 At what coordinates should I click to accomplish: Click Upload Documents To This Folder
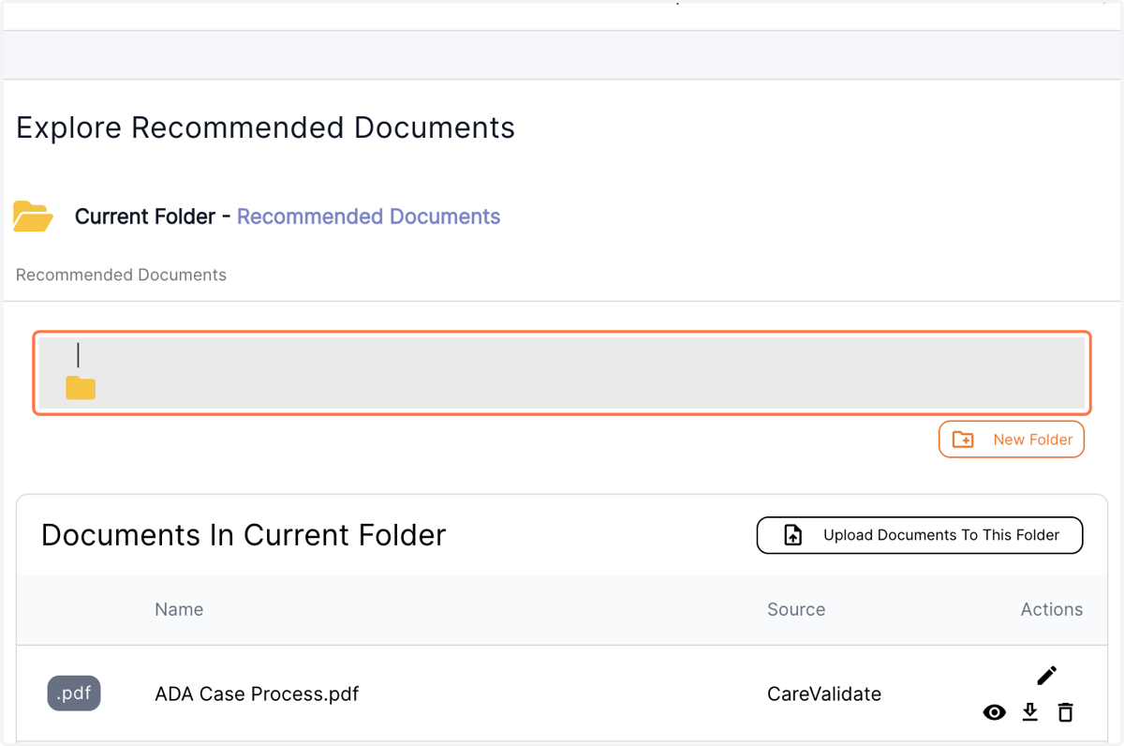(x=920, y=535)
